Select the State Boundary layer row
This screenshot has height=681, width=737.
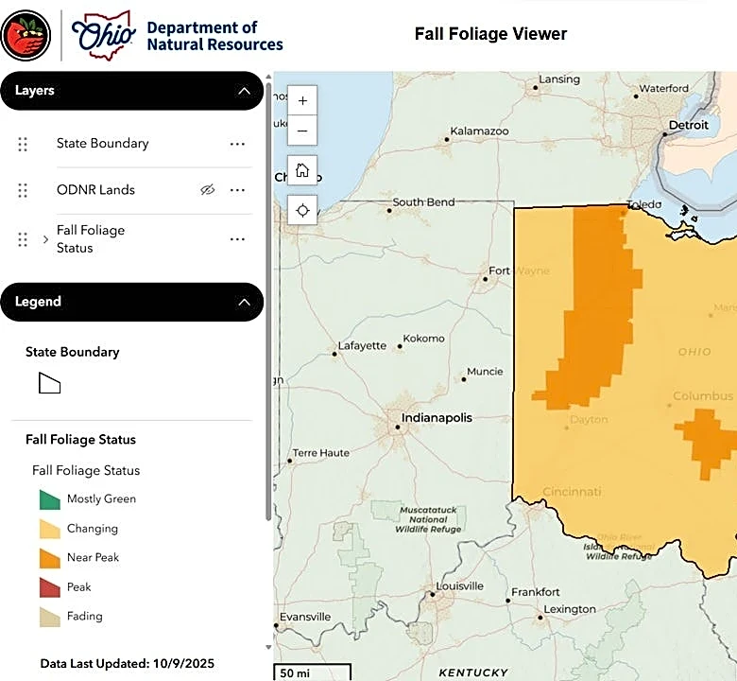(132, 144)
